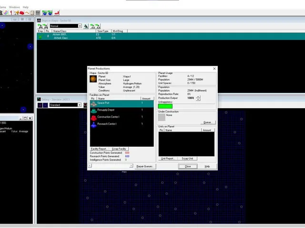Click the horse-head icon in Ships window

[86, 26]
